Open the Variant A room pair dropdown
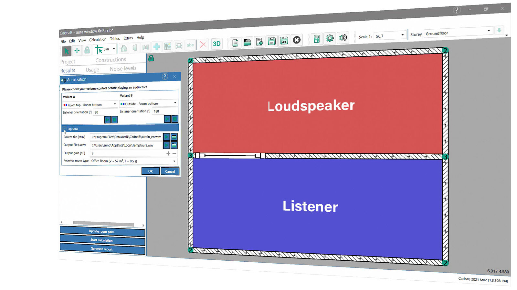The image size is (517, 290). coord(90,104)
